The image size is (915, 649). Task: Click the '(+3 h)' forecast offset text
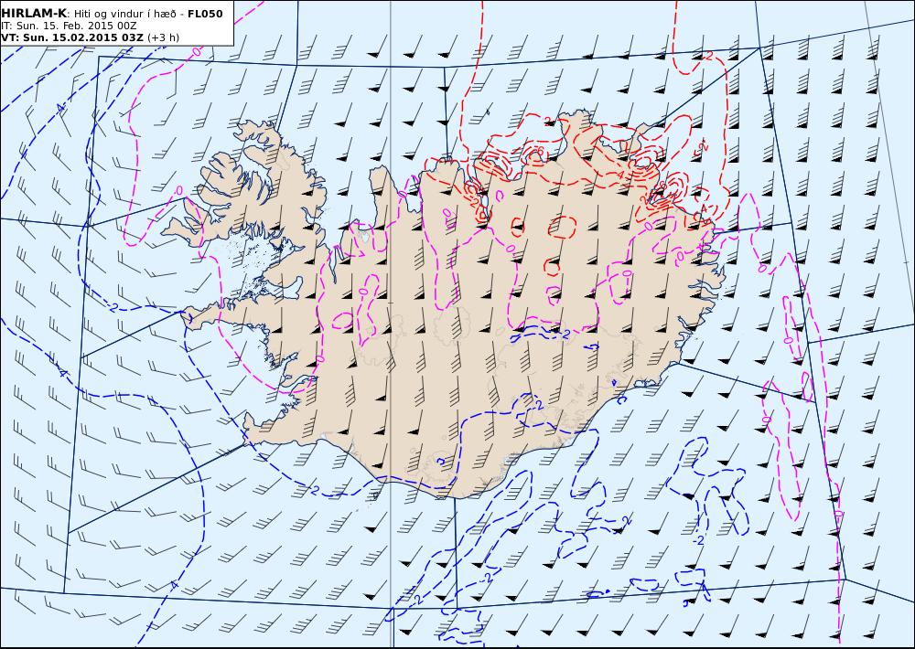click(164, 37)
